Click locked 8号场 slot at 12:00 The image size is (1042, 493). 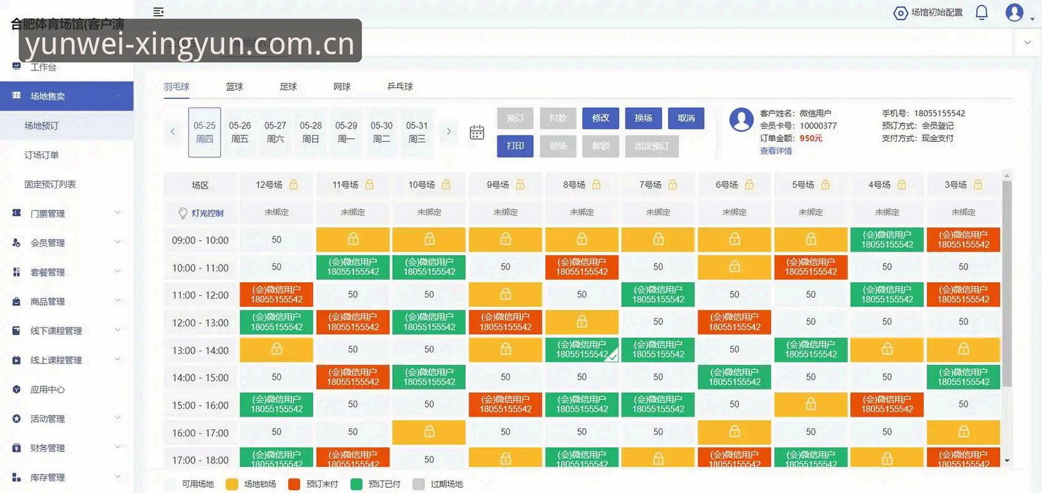[x=582, y=322]
